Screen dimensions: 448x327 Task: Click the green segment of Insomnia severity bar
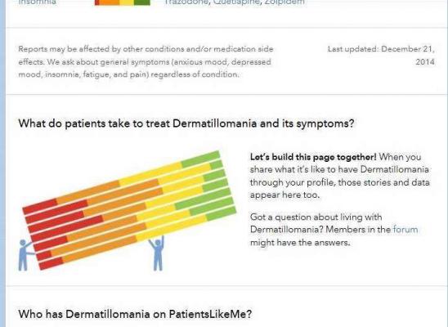coord(142,2)
